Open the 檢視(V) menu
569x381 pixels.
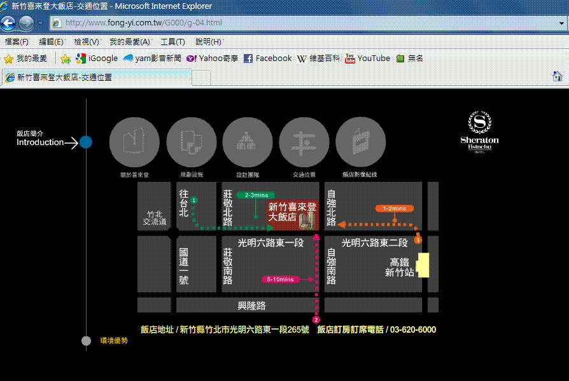coord(87,42)
